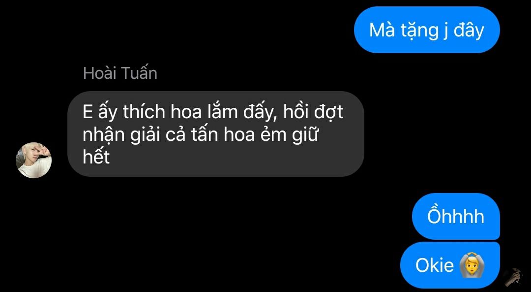
Task: Select the "Mà tặng j đây" message bubble
Action: (x=427, y=30)
